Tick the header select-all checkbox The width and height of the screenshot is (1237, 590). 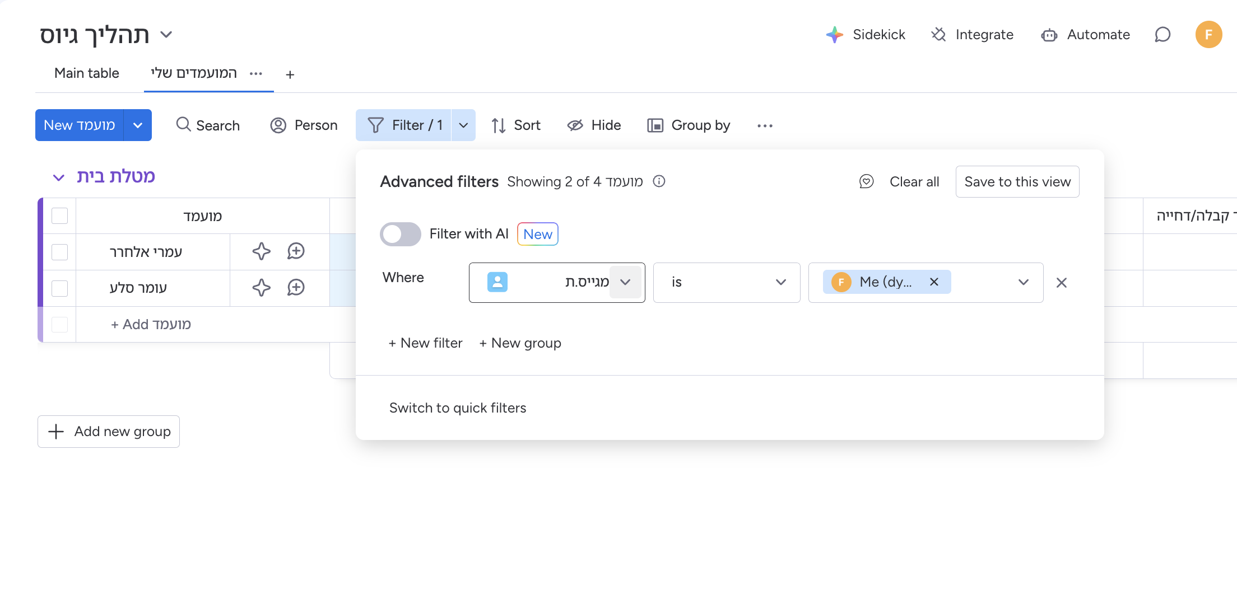(x=59, y=216)
